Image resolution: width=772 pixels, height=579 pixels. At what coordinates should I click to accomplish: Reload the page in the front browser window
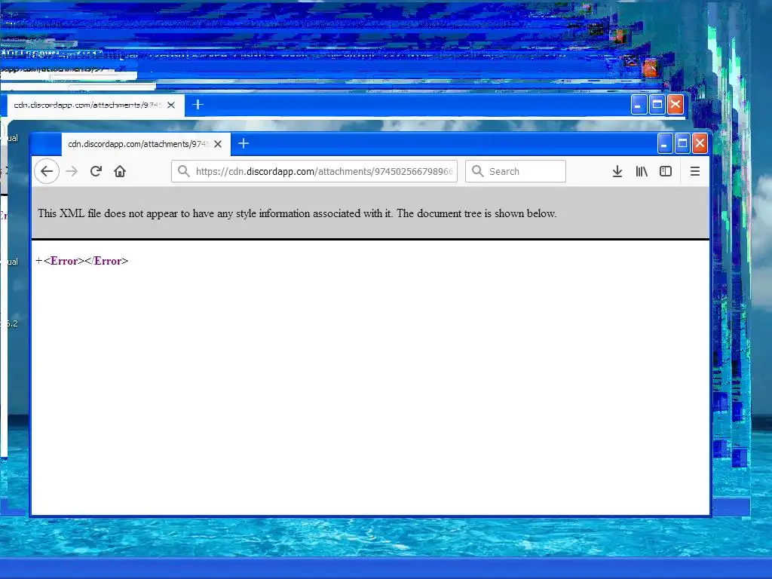96,171
